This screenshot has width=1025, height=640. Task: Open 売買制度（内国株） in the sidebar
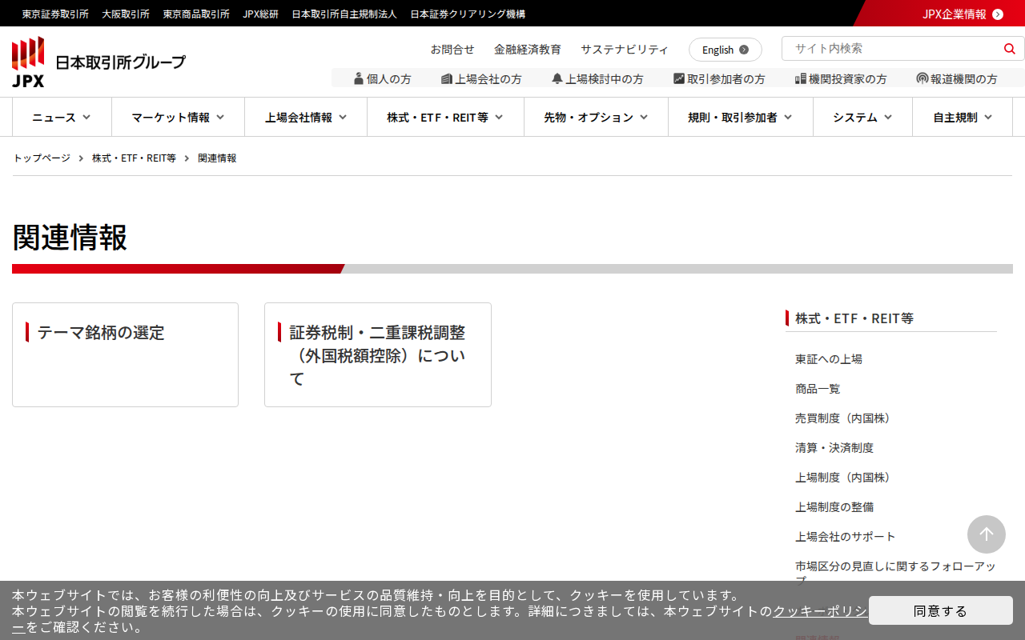pos(846,418)
